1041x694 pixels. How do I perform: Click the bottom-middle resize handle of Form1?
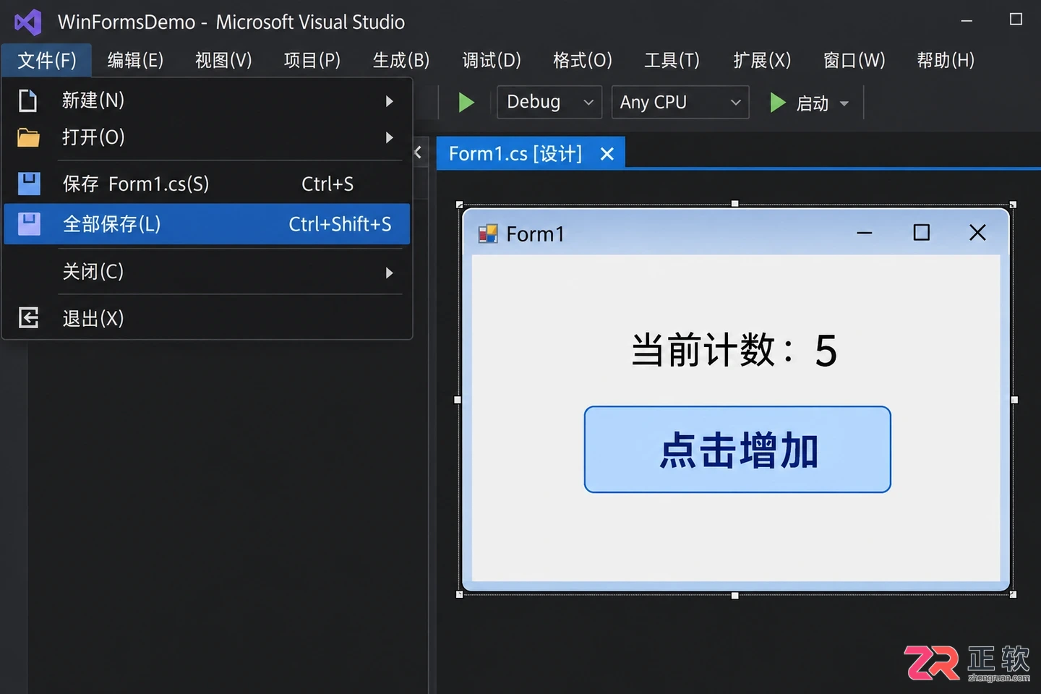(735, 596)
